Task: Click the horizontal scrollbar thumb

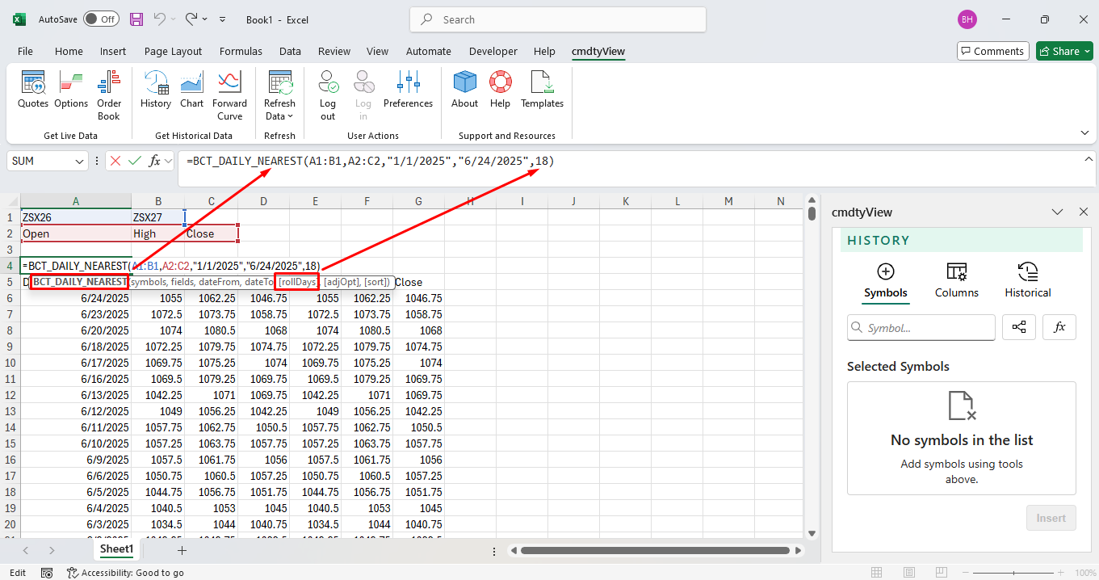Action: 655,550
